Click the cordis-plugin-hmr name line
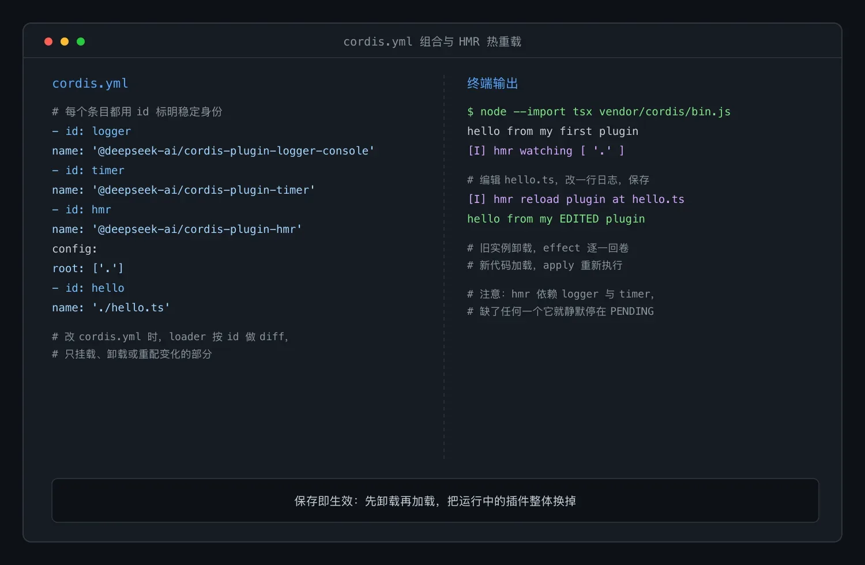Image resolution: width=865 pixels, height=565 pixels. 177,229
